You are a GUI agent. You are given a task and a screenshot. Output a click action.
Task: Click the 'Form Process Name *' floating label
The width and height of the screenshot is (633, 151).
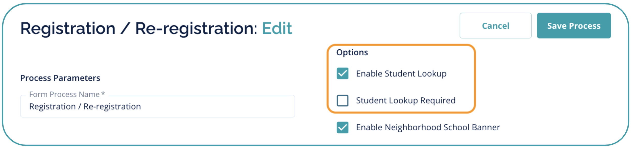64,94
